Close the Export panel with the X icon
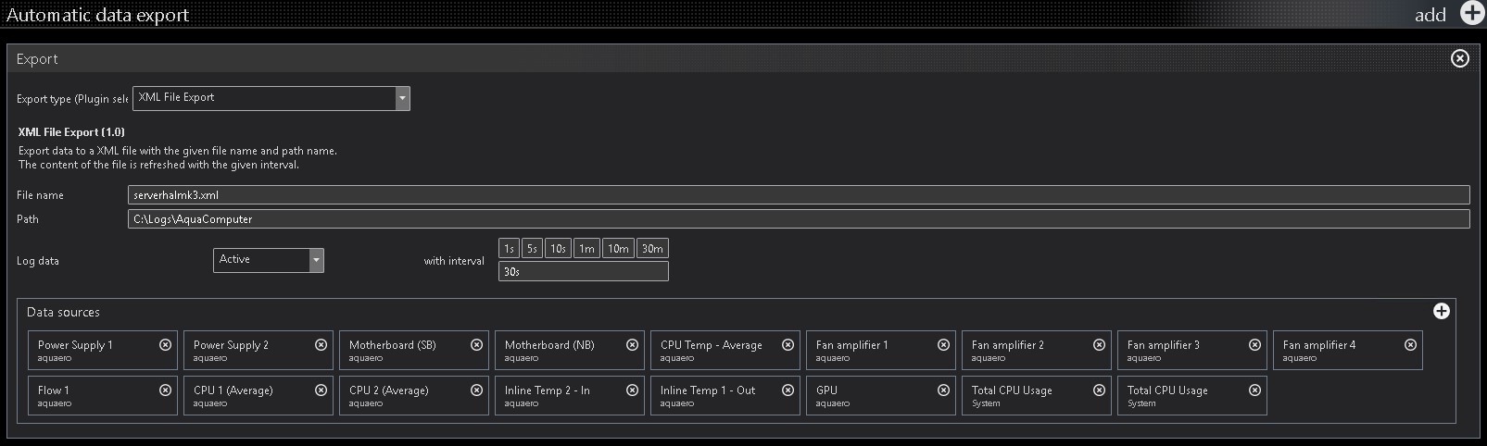 (1459, 59)
